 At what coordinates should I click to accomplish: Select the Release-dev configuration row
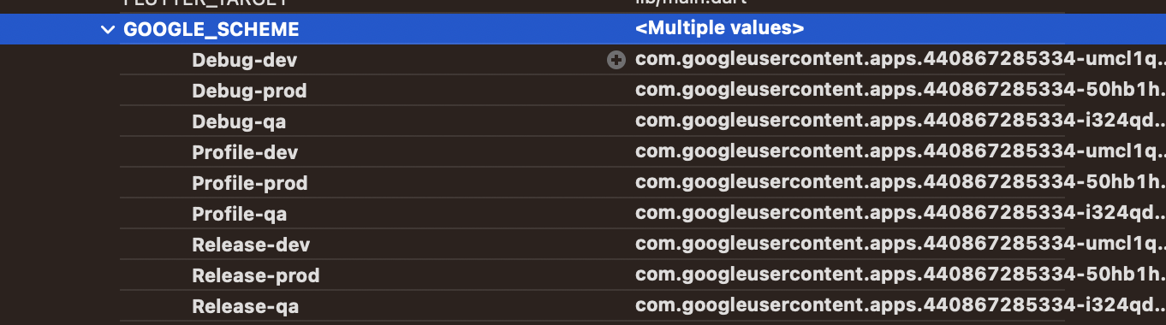click(583, 245)
